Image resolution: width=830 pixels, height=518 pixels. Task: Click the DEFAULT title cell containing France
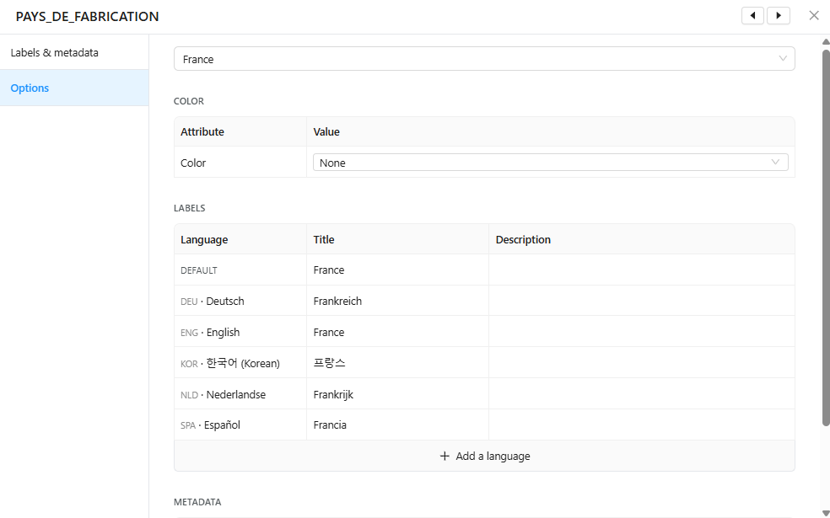397,270
